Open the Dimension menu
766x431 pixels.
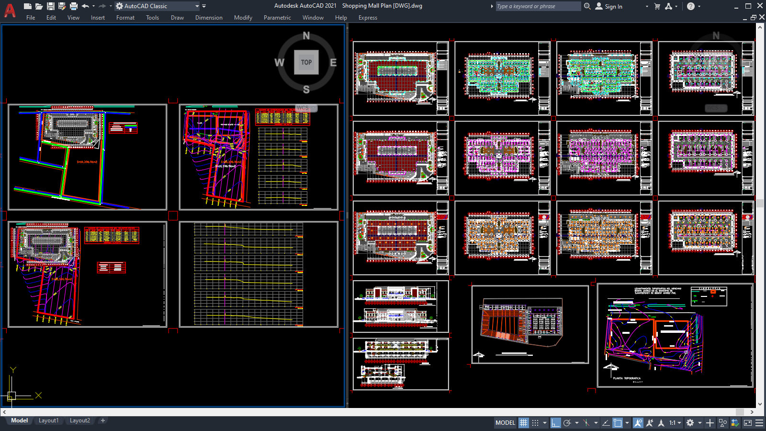coord(209,18)
